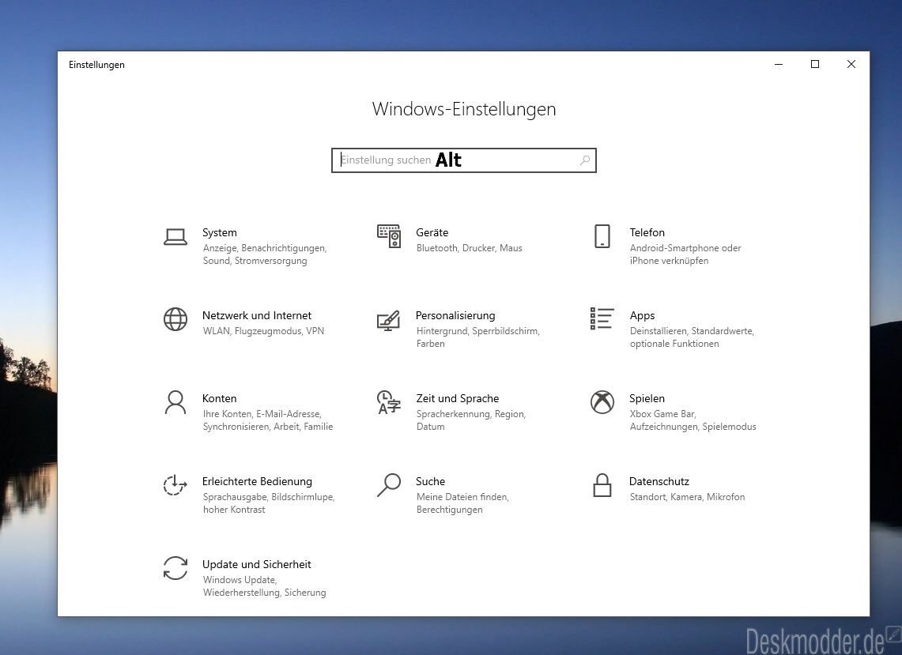The image size is (902, 655).
Task: Click 'Spracherkennung, Region, Datum' description
Action: pos(471,420)
